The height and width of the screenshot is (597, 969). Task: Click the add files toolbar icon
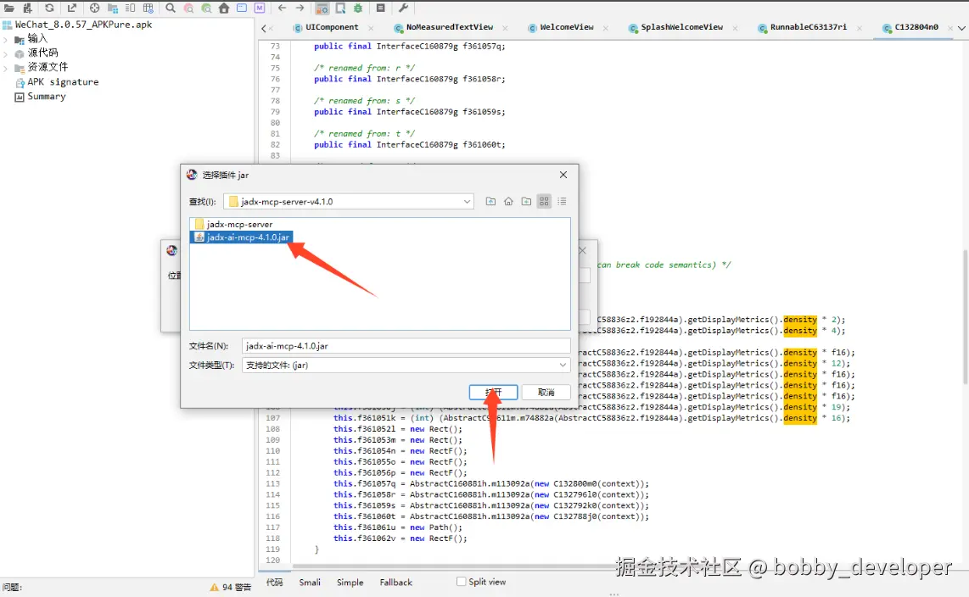click(27, 8)
